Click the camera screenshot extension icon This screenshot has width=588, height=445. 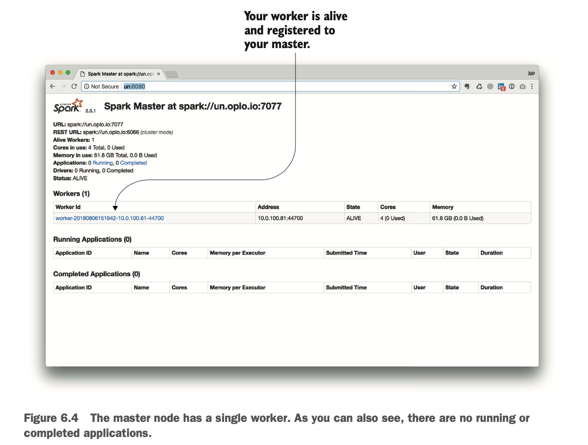522,87
